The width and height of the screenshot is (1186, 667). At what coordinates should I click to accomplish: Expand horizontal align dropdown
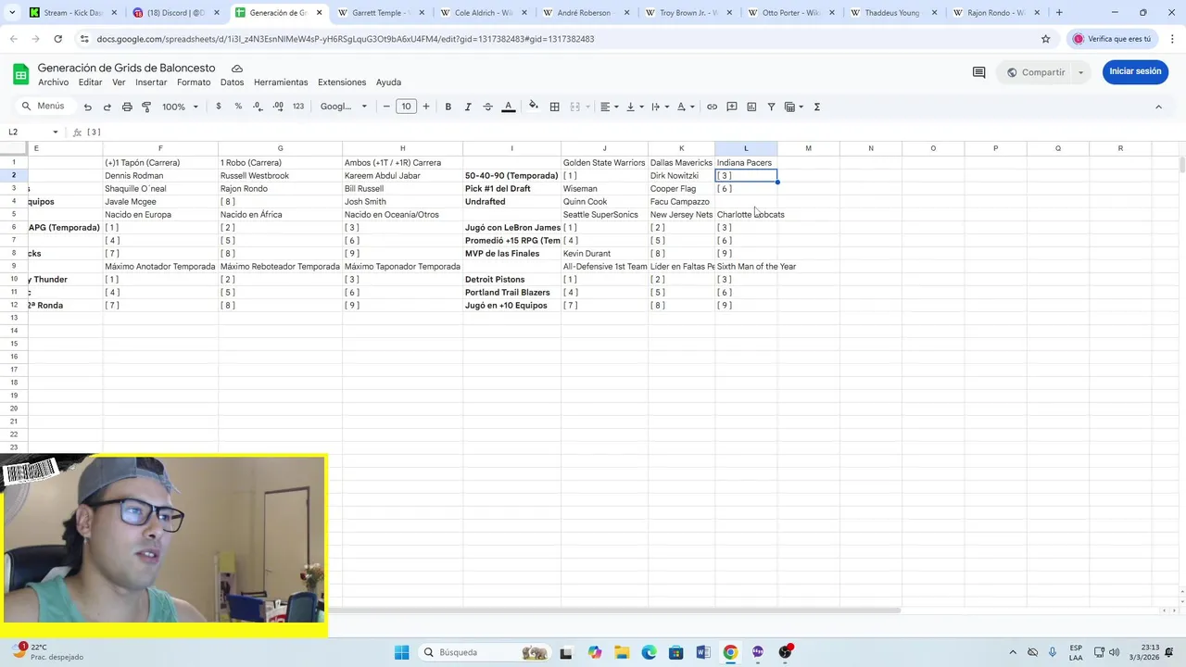(609, 107)
